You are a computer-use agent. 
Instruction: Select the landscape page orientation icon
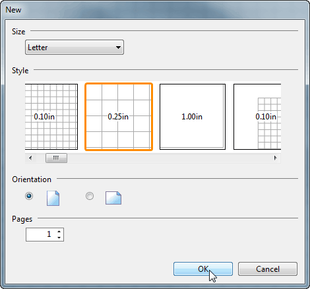click(x=113, y=198)
